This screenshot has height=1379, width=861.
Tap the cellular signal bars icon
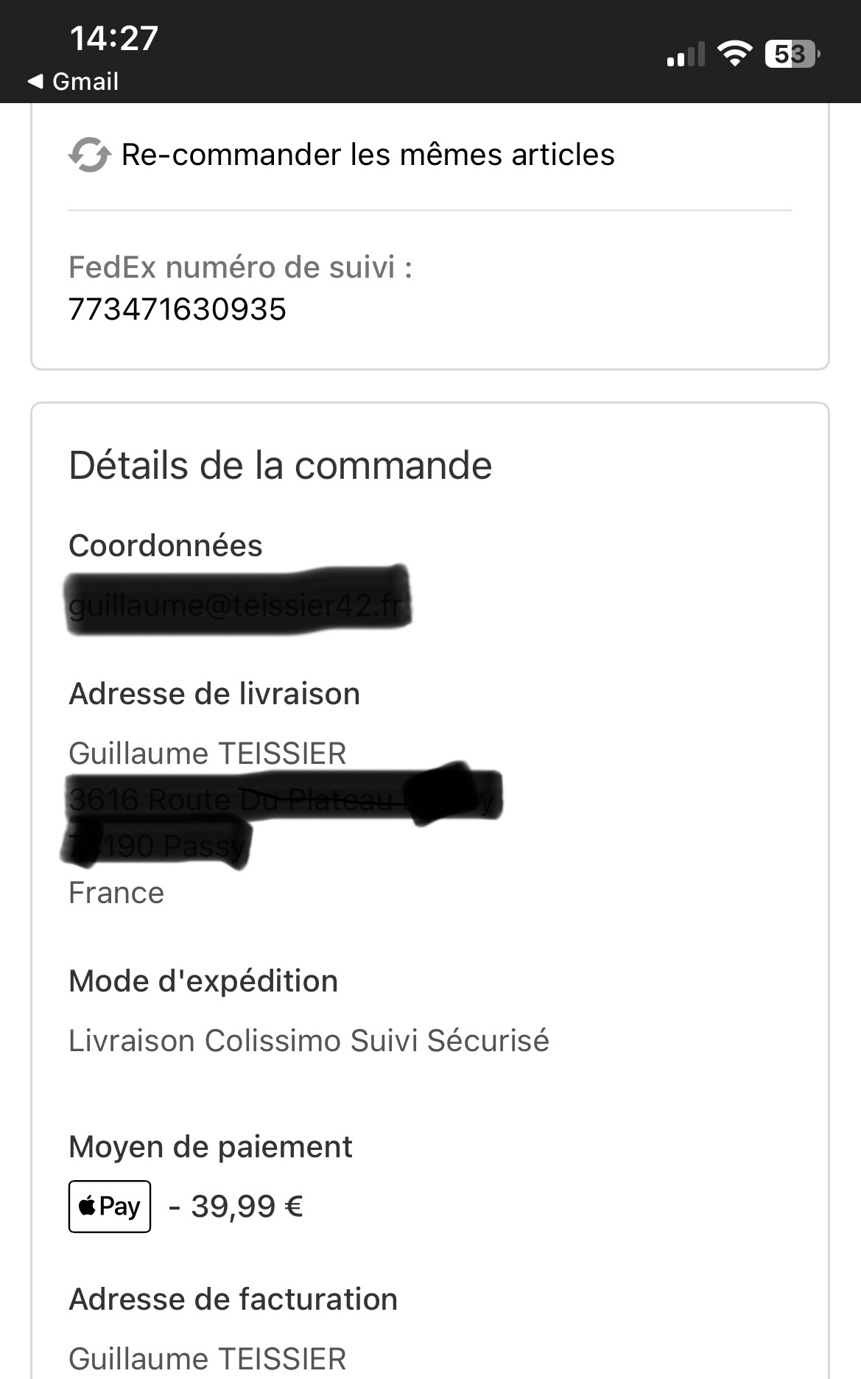(x=686, y=55)
